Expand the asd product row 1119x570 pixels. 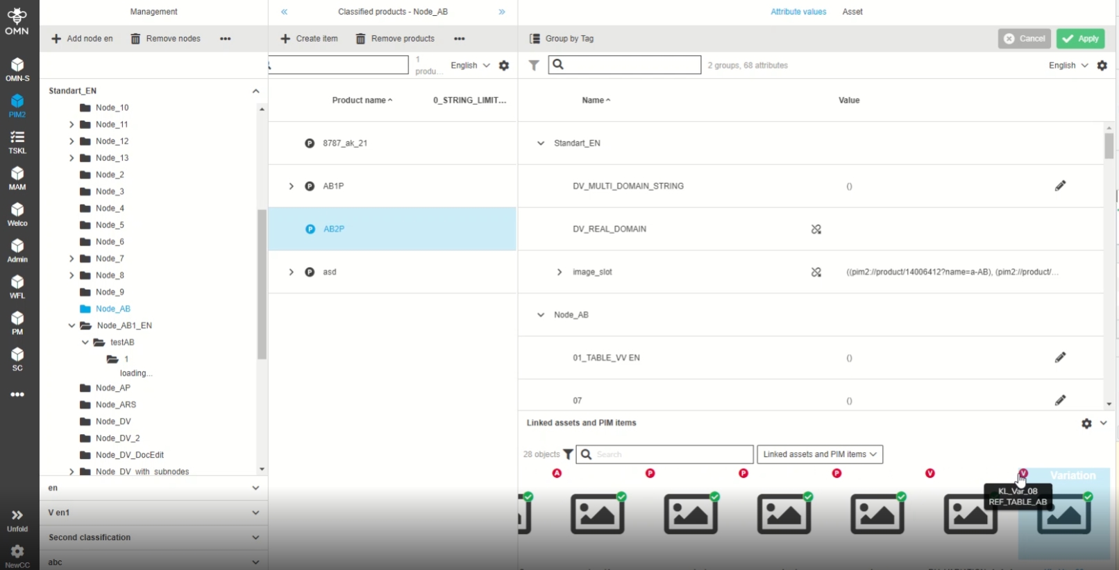click(292, 272)
